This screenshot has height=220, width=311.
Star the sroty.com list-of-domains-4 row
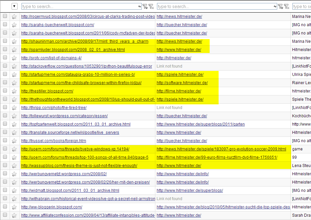tap(14, 58)
